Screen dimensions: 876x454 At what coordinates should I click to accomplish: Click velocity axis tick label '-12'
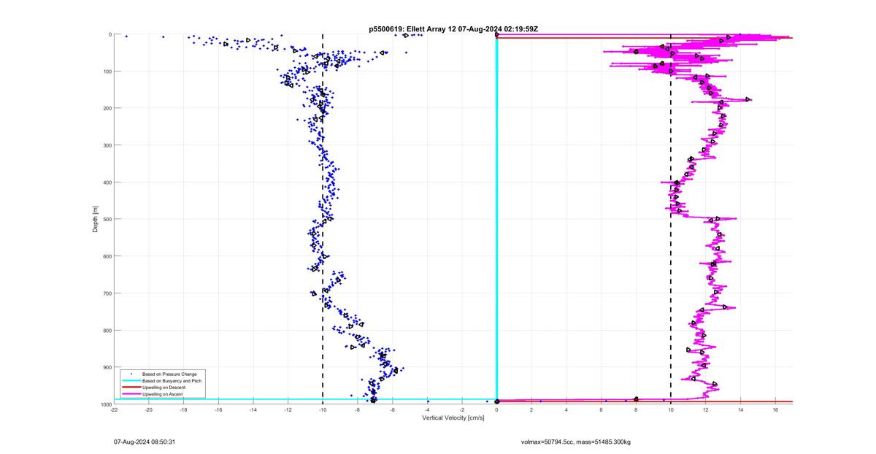tap(288, 410)
